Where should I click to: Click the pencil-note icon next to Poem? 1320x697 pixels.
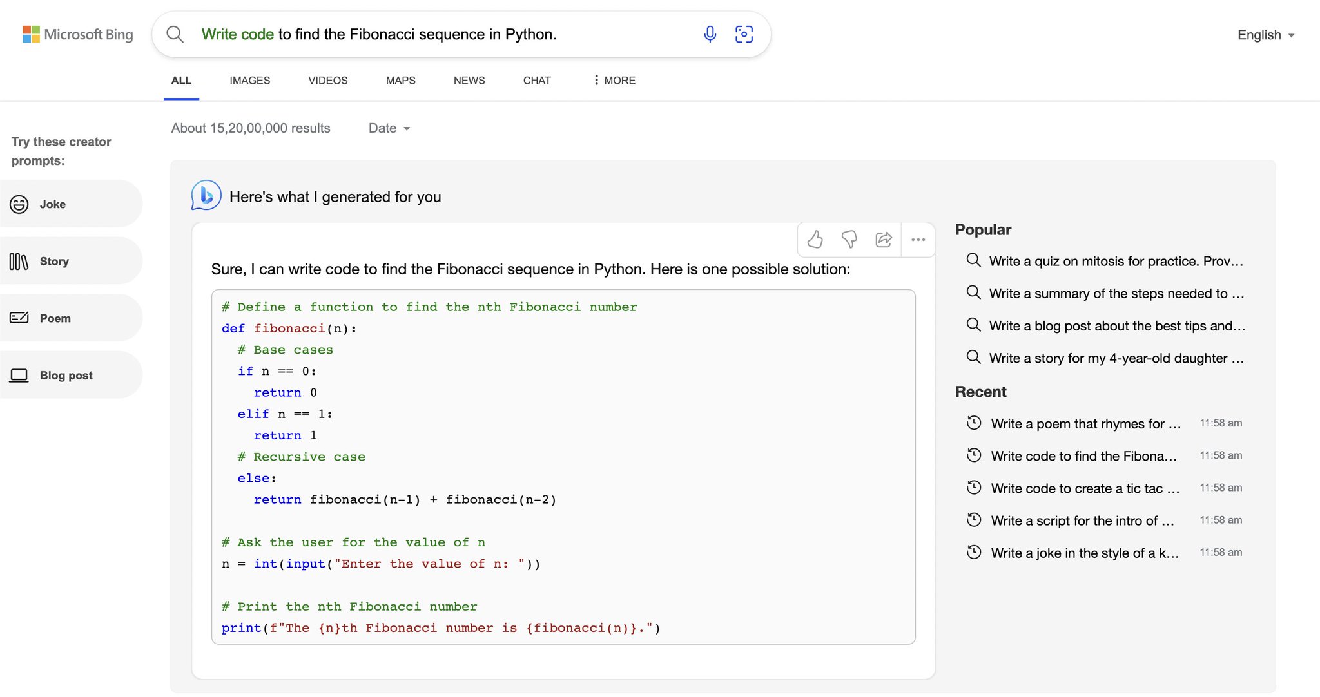[19, 318]
